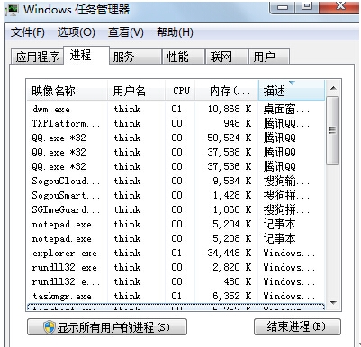The width and height of the screenshot is (361, 347).
Task: Select QQ.exe *32 using 37,588 K
Action: 176,152
